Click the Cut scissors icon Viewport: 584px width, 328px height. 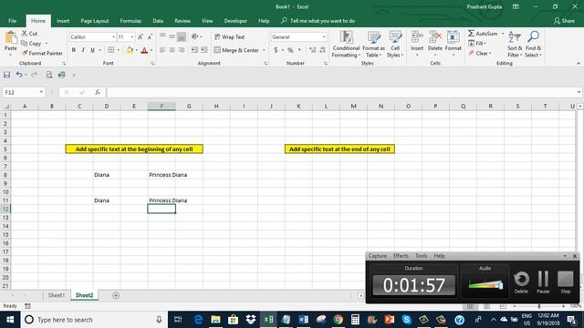pyautogui.click(x=25, y=34)
